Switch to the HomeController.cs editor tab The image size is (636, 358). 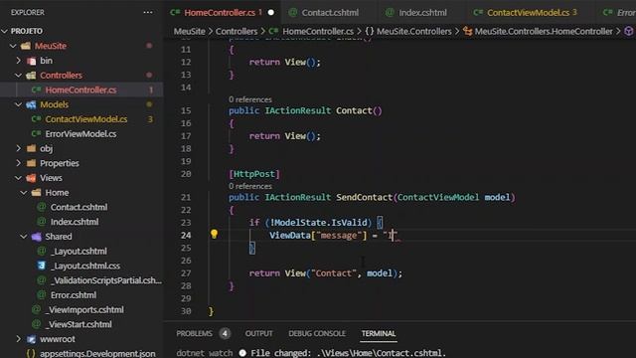coord(220,13)
